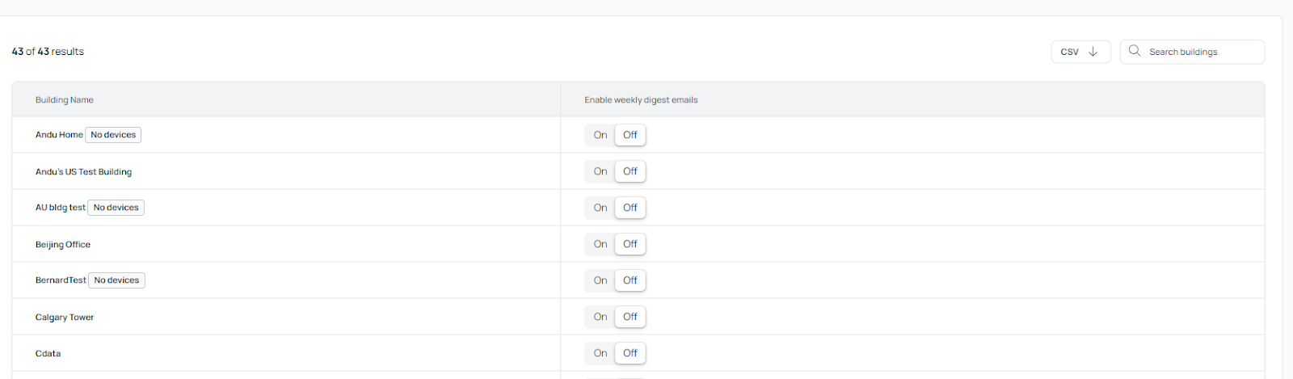Export results with the CSV button
Screen dimensions: 1293x379
[x=1080, y=52]
